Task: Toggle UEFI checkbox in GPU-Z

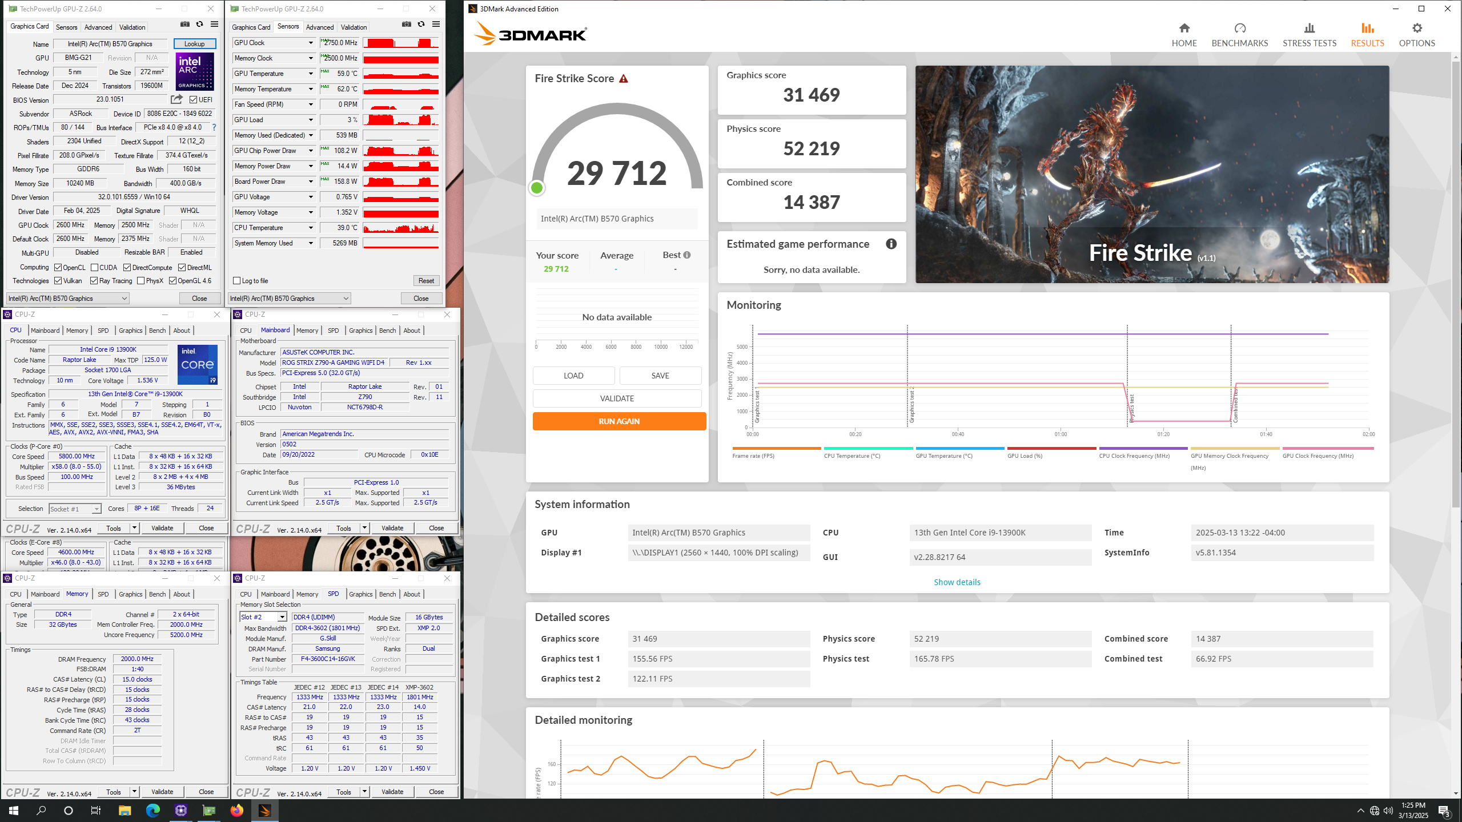Action: [194, 100]
